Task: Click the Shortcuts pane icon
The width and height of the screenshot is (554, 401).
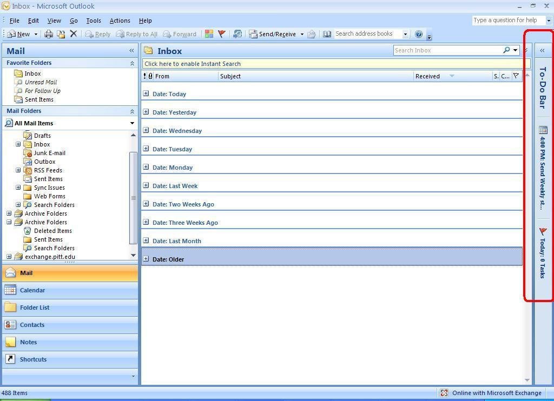Action: [x=10, y=359]
